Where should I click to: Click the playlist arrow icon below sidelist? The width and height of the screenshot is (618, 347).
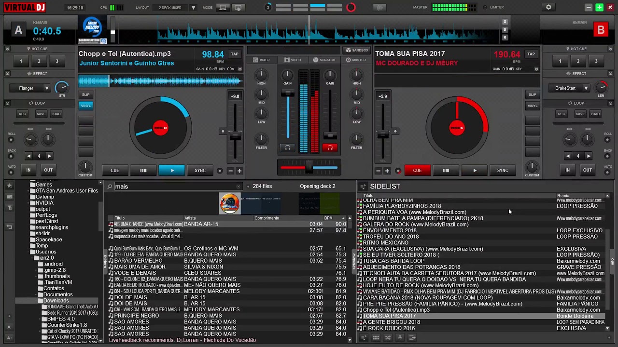point(412,338)
